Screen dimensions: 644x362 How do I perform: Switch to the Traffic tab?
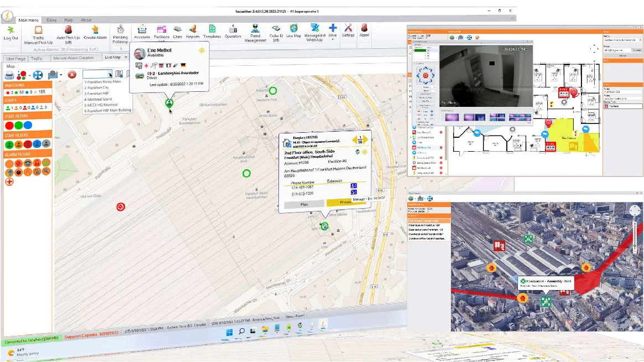[37, 58]
